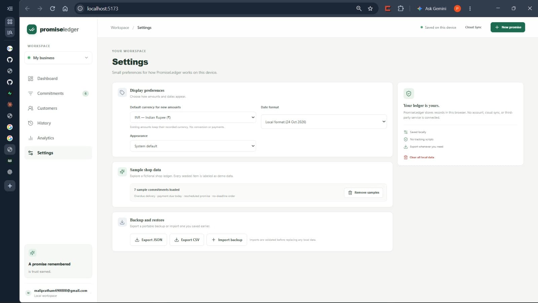The height and width of the screenshot is (303, 538).
Task: Click Remove samples button
Action: (x=363, y=193)
